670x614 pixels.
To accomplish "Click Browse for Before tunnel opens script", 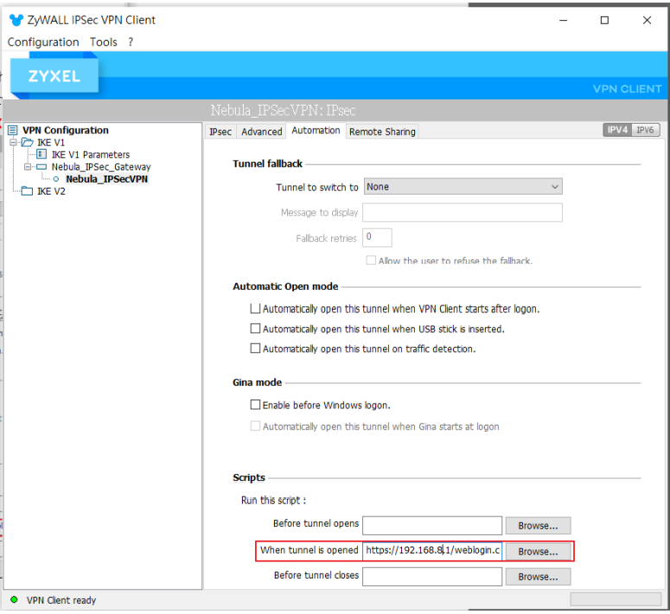I will [538, 525].
